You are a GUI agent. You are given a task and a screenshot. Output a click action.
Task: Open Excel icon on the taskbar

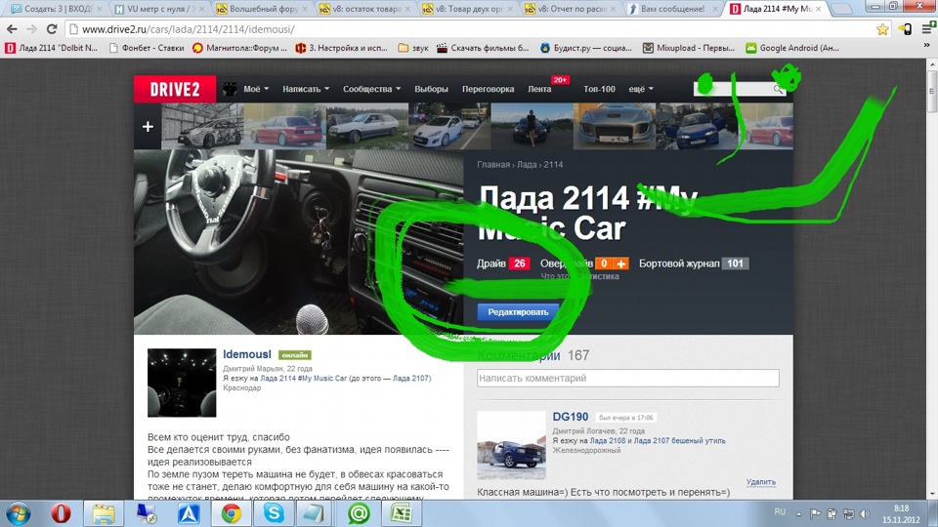[x=401, y=513]
